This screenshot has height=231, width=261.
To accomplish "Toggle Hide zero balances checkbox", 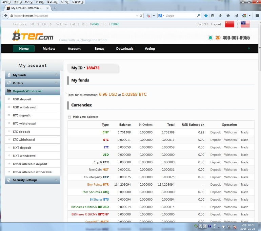I will (x=69, y=117).
